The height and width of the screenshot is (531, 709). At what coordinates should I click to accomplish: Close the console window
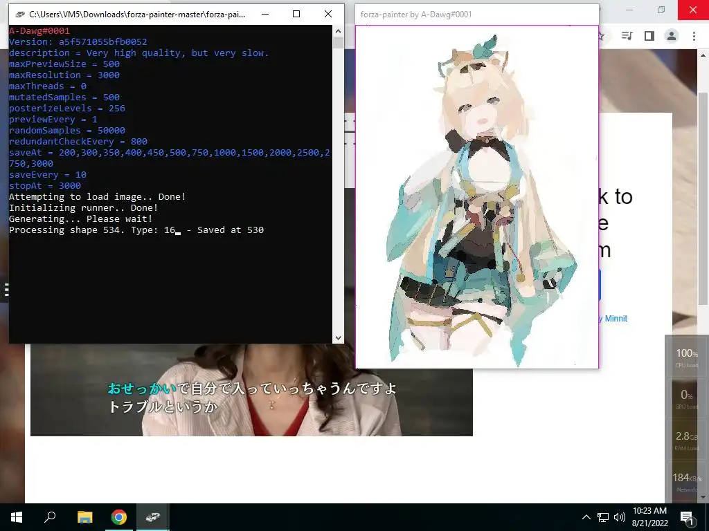[x=328, y=14]
